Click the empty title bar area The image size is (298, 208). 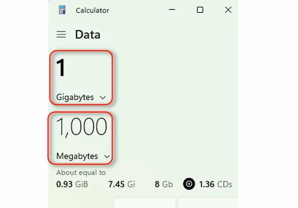click(139, 10)
